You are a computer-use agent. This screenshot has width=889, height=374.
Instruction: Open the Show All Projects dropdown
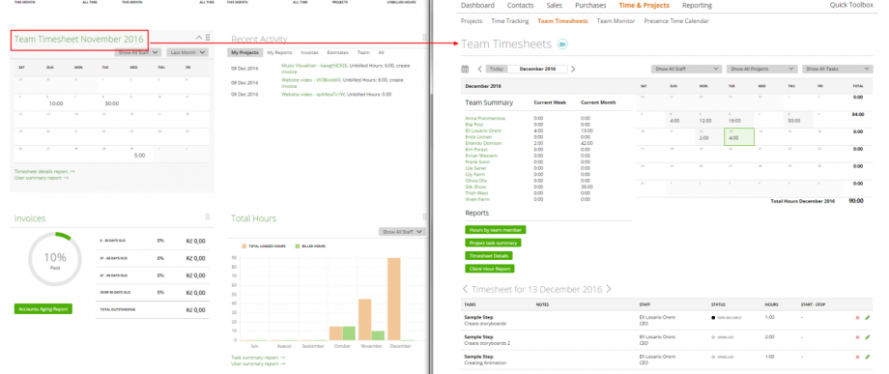[x=761, y=70]
